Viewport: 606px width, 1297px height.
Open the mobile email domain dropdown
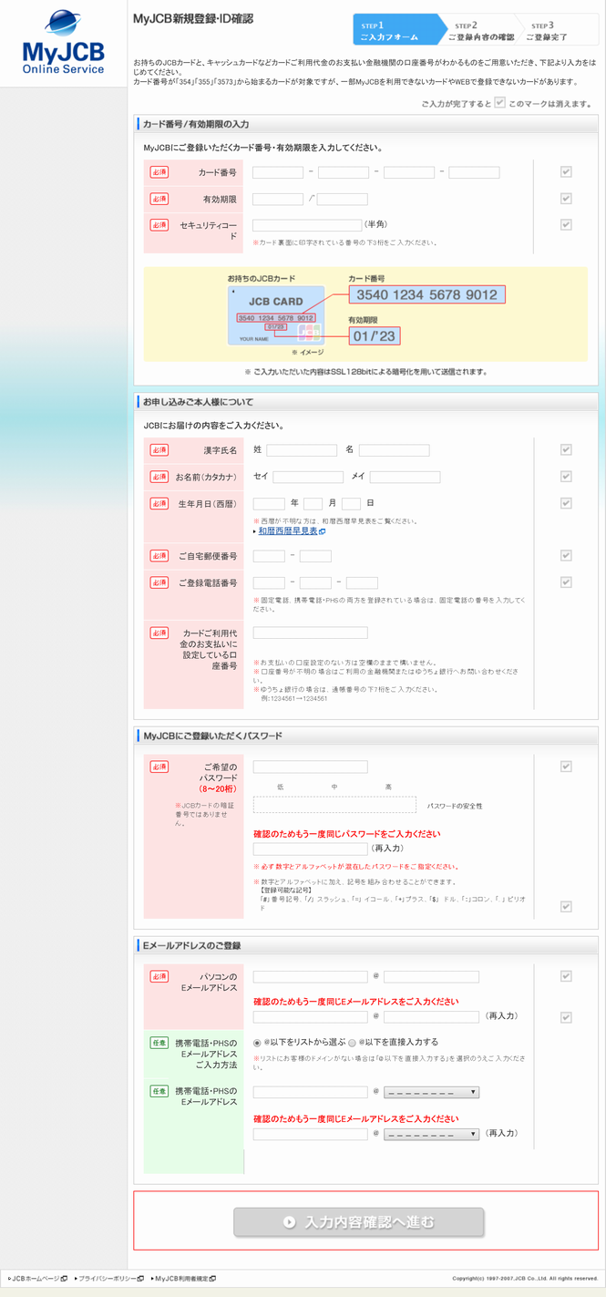(x=431, y=1092)
